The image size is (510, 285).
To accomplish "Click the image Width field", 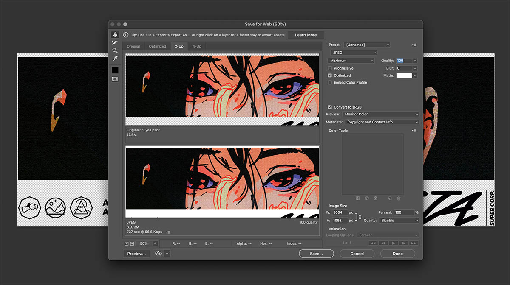I will tap(340, 212).
